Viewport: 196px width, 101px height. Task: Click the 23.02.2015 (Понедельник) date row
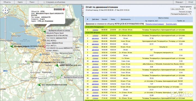coord(139,27)
